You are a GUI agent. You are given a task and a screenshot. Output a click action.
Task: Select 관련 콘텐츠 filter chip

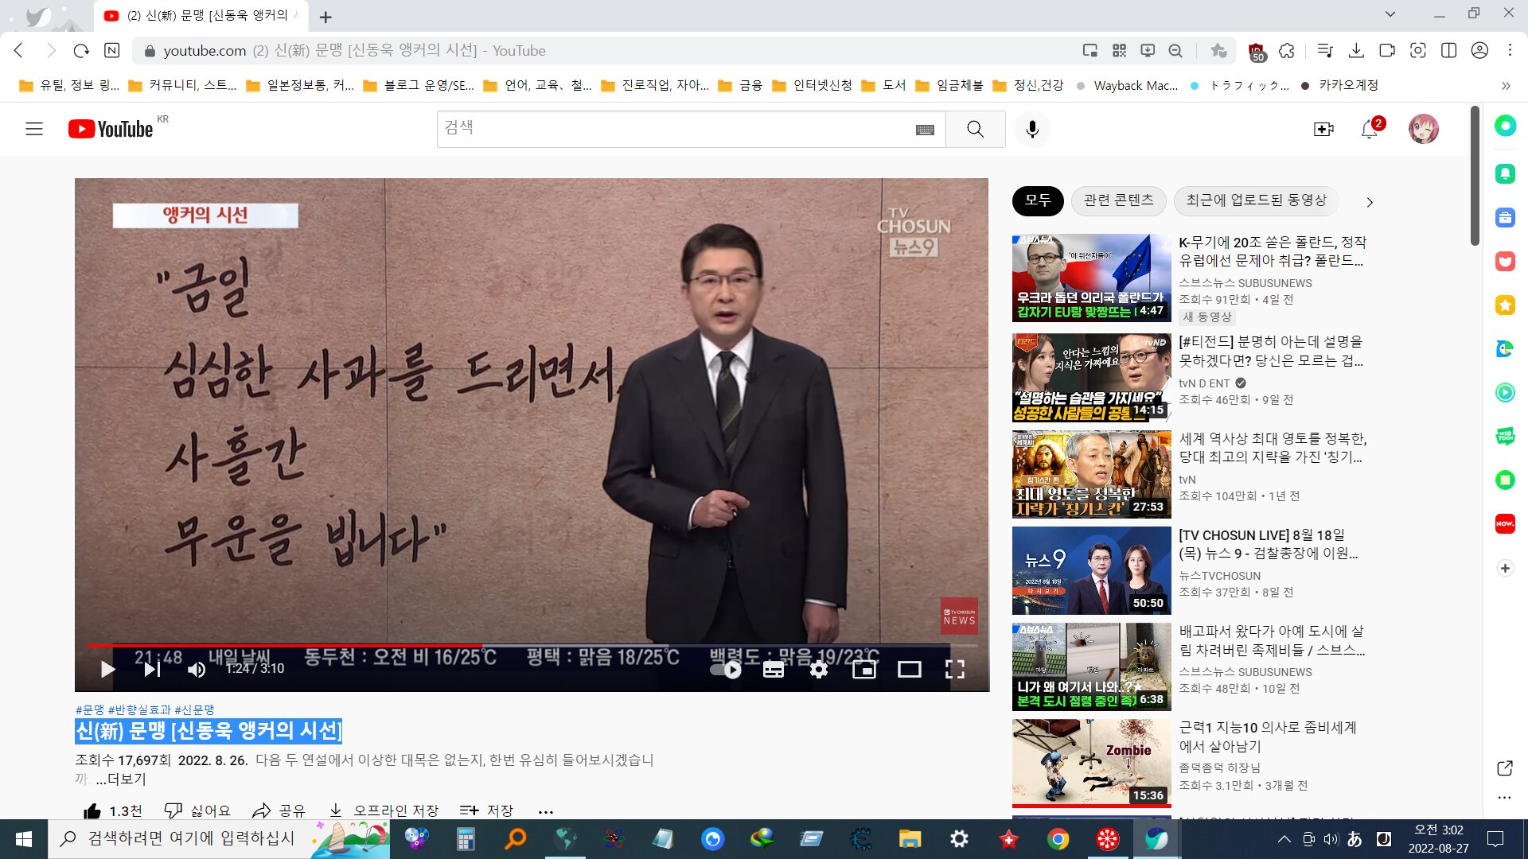click(x=1118, y=200)
